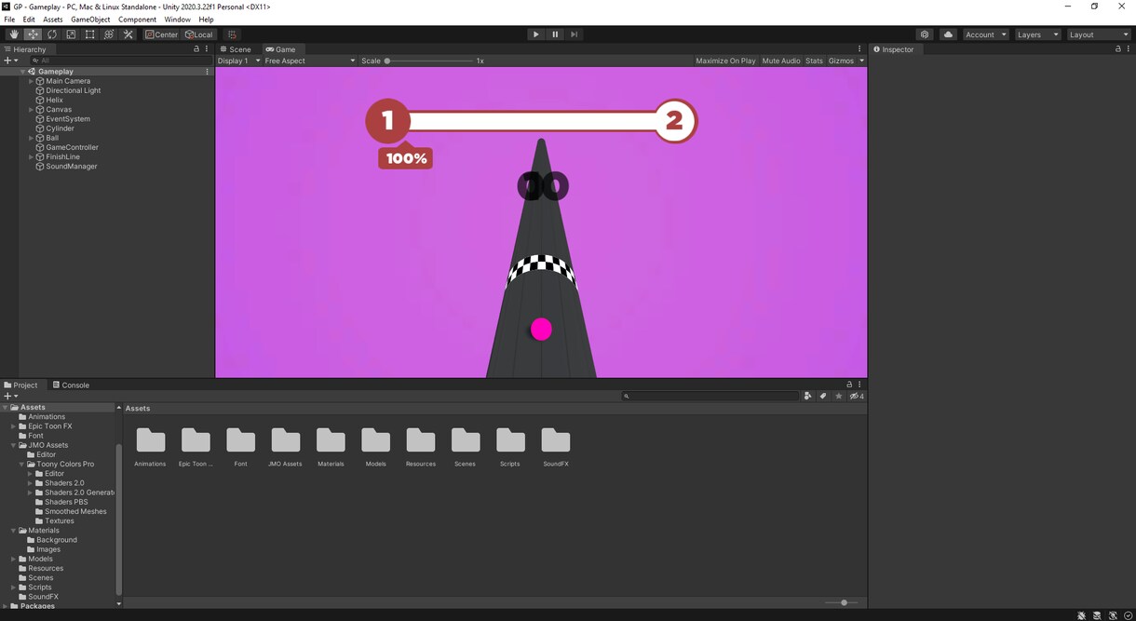Open custom editor tools
This screenshot has height=621, width=1136.
pyautogui.click(x=128, y=34)
